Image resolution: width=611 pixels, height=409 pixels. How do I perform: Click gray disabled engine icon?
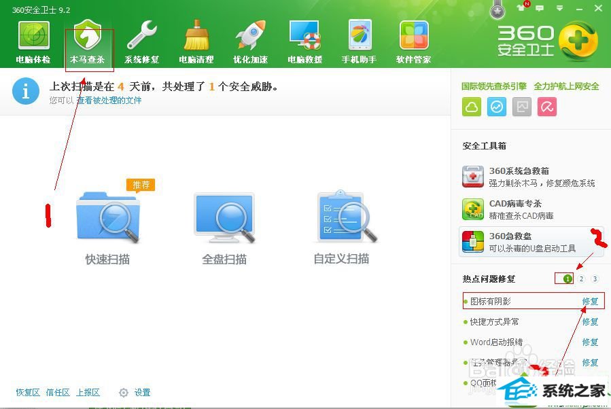pyautogui.click(x=522, y=107)
